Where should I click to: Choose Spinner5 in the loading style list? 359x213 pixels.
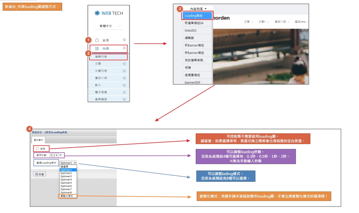(66, 183)
